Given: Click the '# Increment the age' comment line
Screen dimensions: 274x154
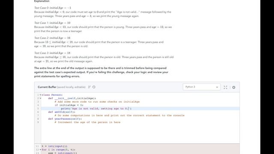Looking at the screenshot, I should coord(87,122).
